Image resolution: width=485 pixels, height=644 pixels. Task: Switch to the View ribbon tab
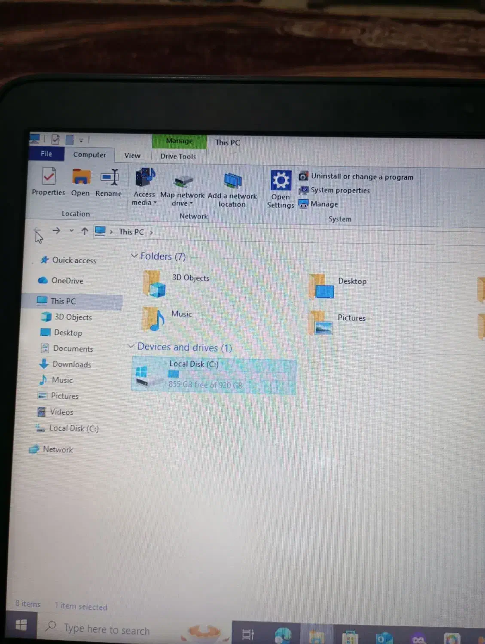132,155
